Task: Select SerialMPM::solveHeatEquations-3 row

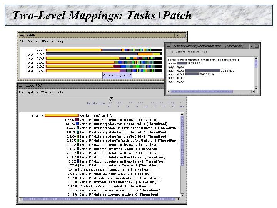Action: [x=118, y=182]
